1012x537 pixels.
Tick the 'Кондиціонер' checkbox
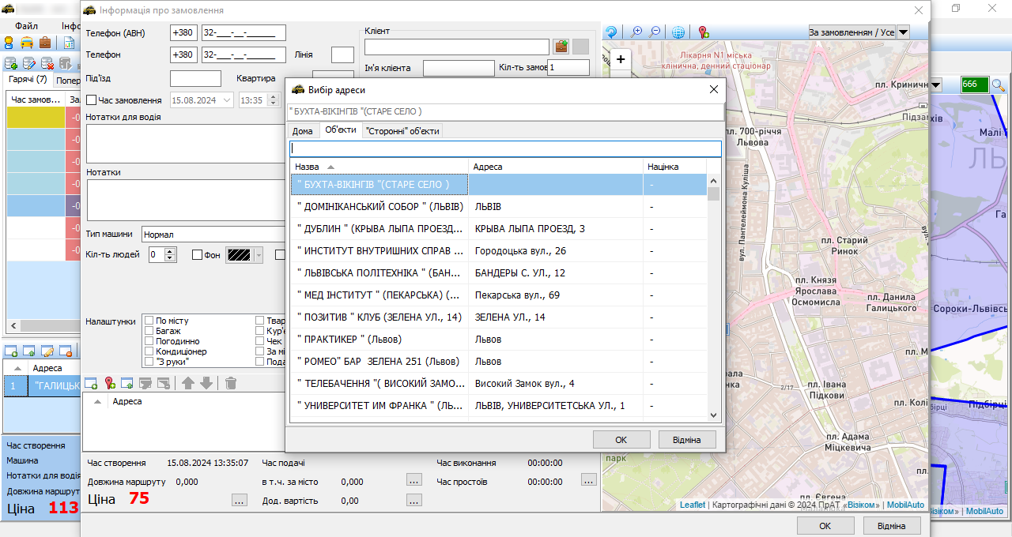point(149,351)
